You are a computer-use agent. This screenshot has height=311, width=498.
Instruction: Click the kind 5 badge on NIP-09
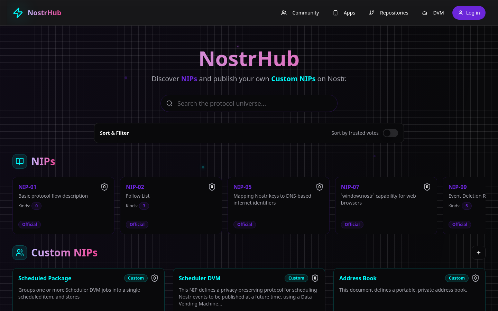coord(467,206)
